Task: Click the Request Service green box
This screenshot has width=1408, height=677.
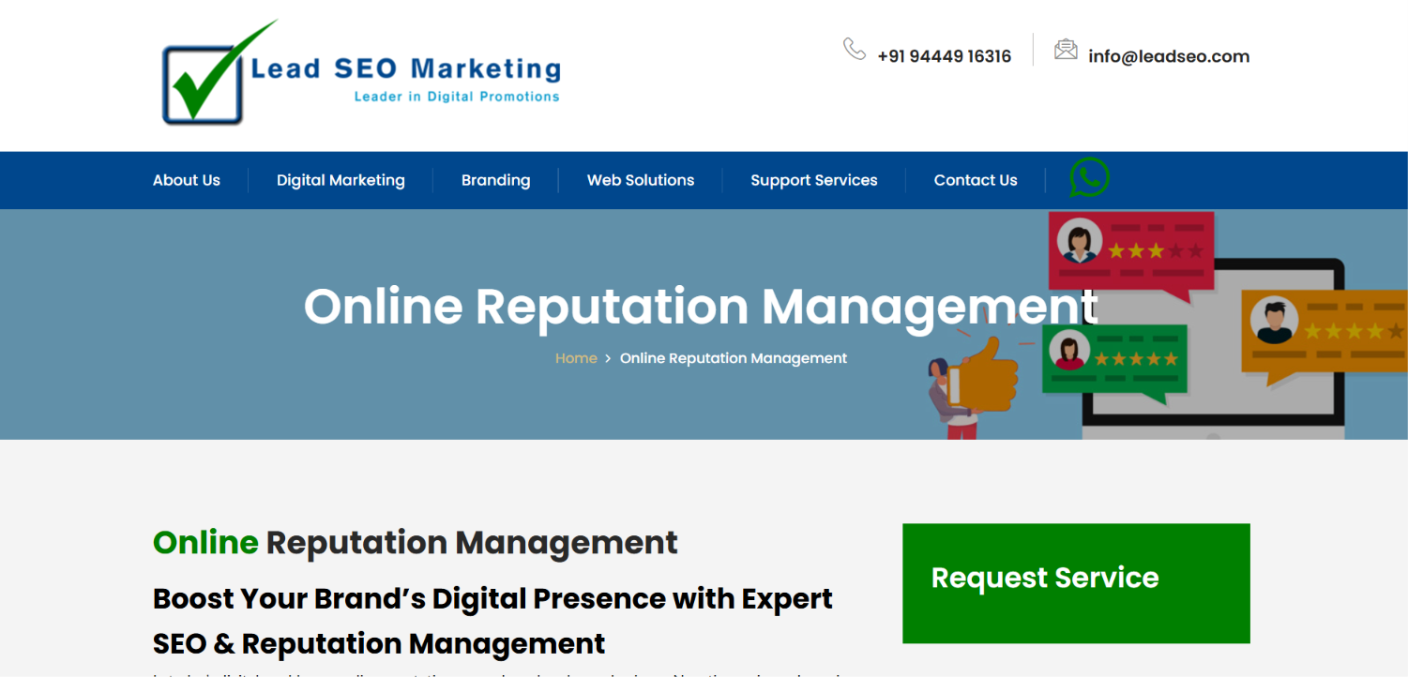Action: click(1076, 583)
